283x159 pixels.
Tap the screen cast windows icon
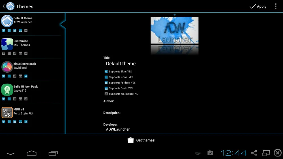click(266, 153)
